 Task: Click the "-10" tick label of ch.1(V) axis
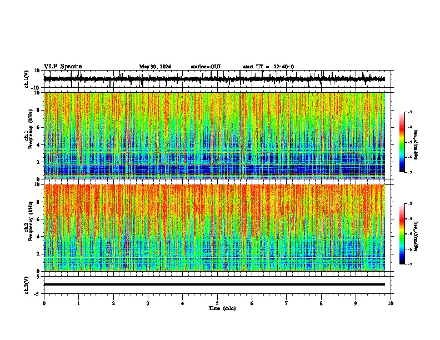(36, 88)
